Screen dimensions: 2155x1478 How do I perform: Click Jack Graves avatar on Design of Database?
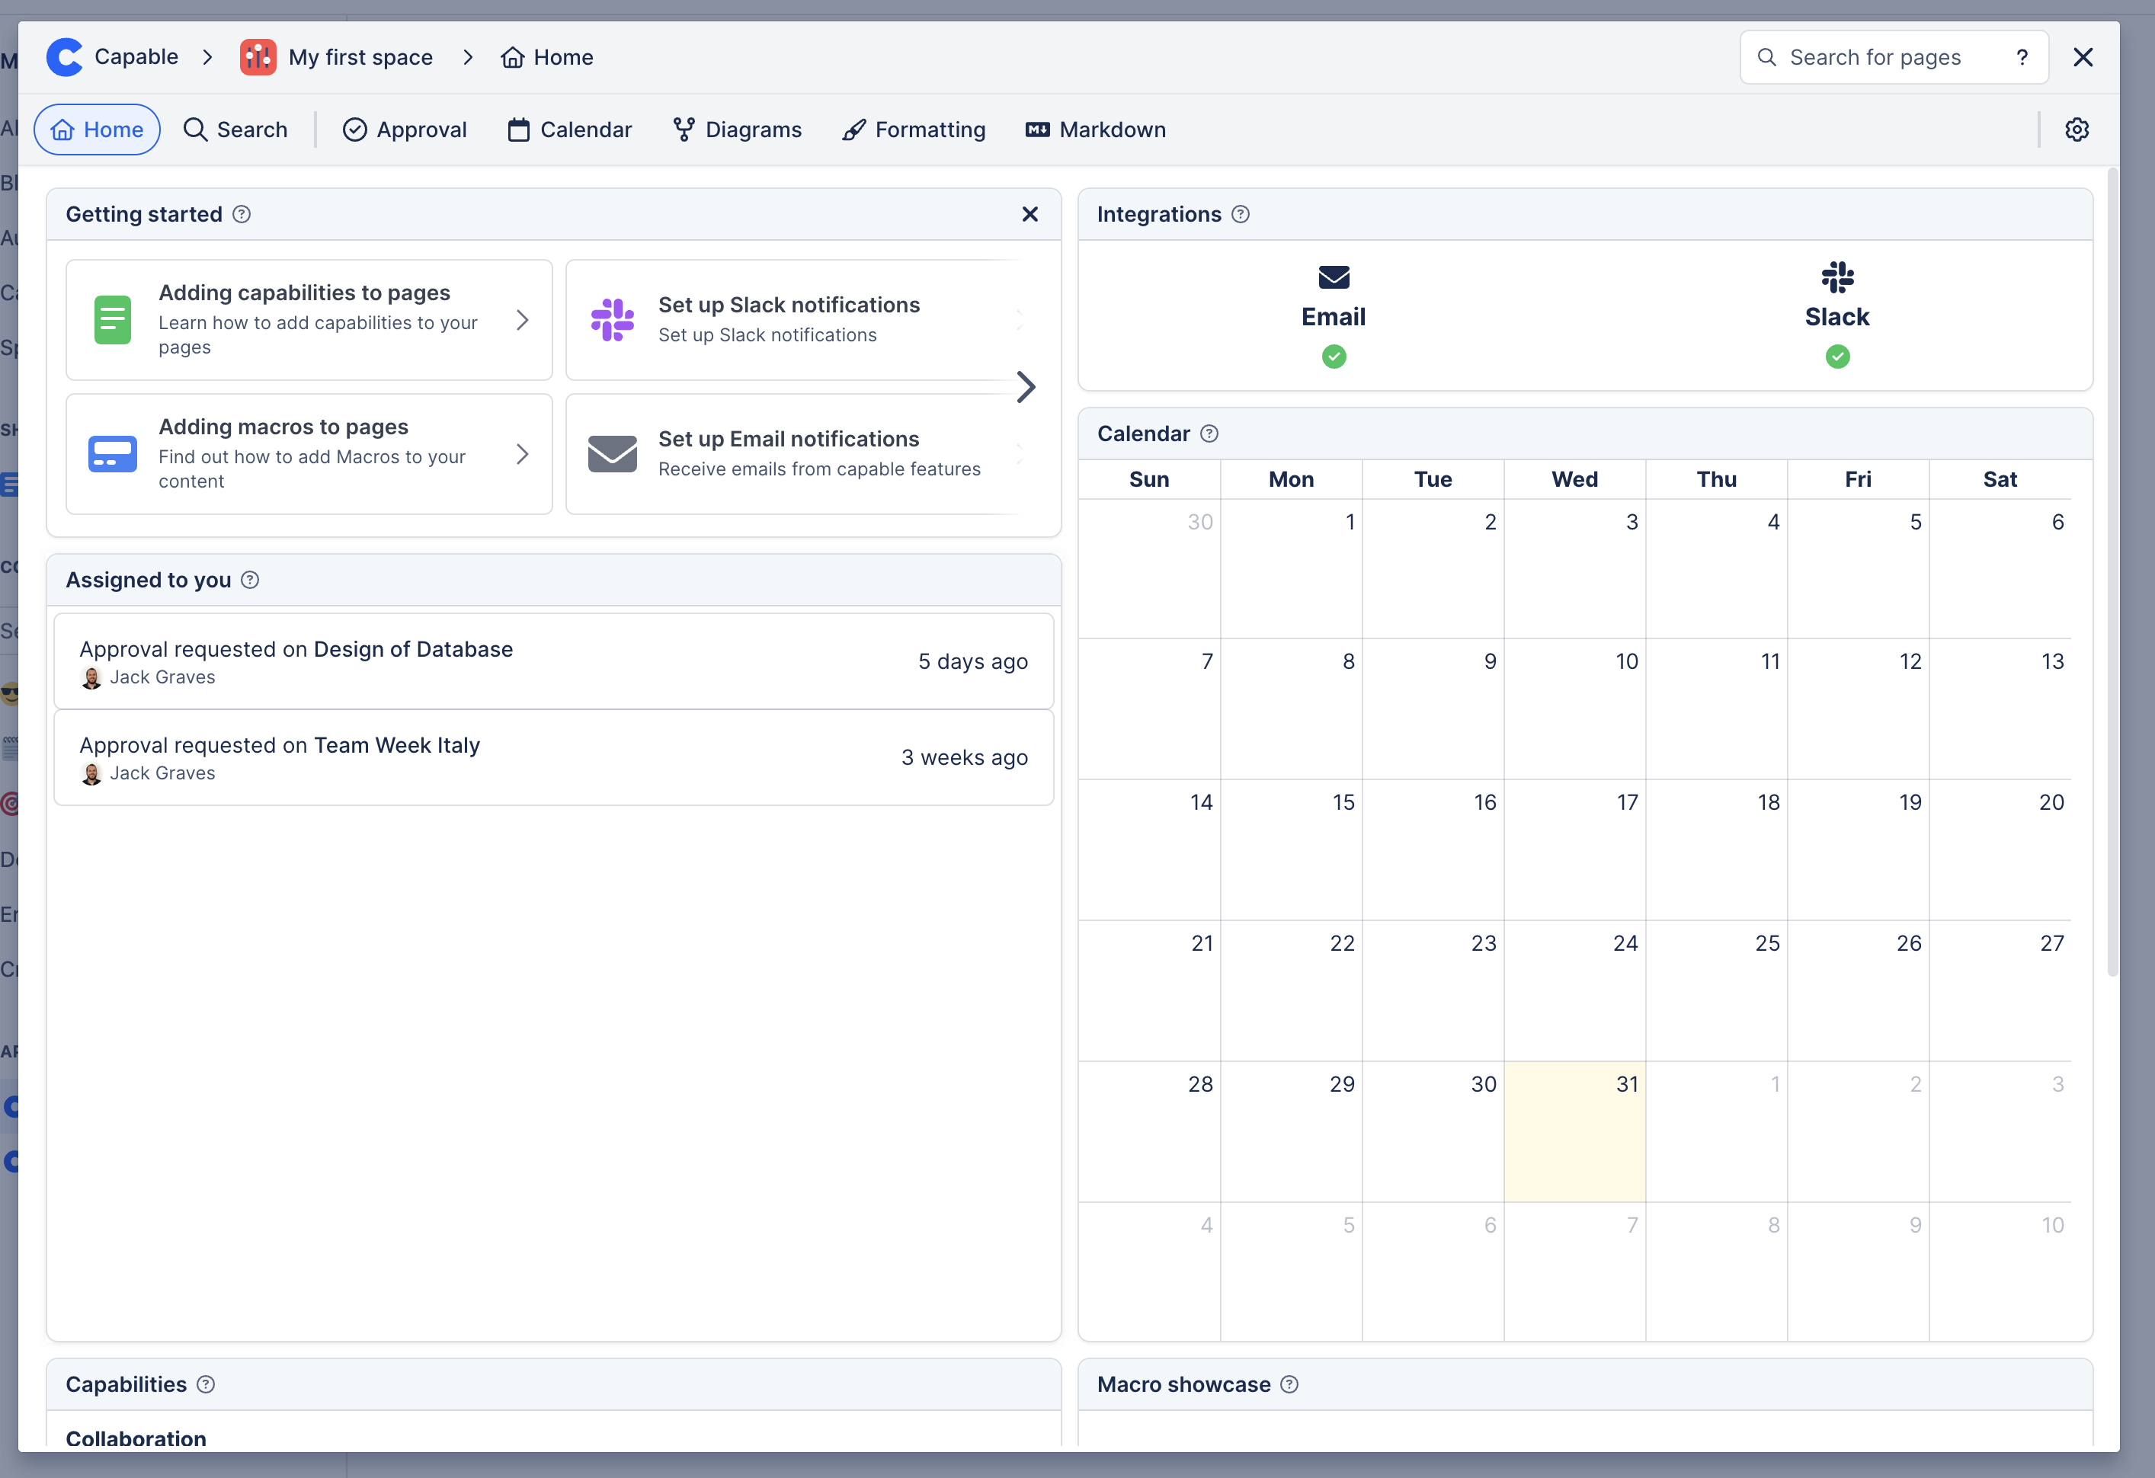click(x=91, y=679)
